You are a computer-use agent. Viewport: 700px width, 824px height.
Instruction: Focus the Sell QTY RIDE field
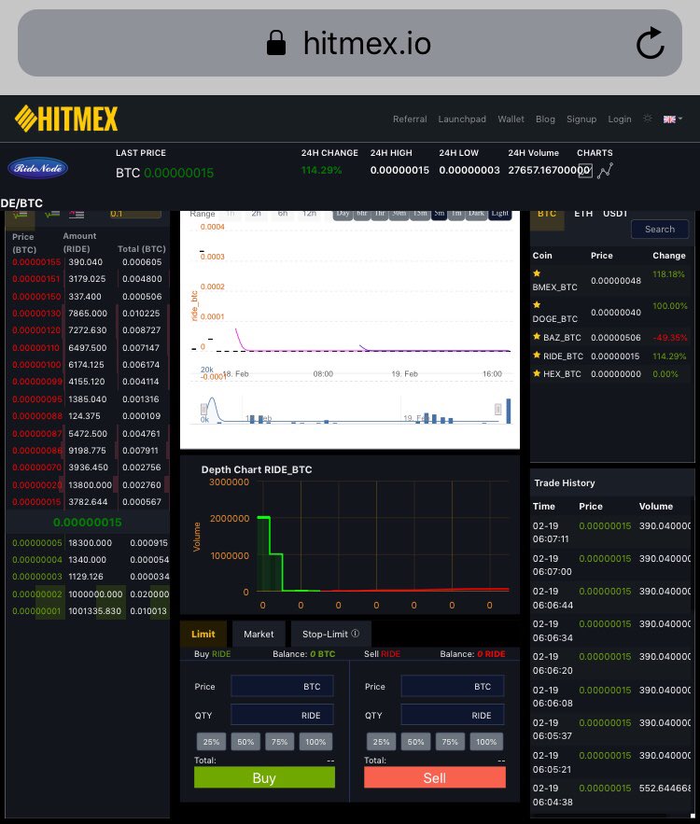pyautogui.click(x=453, y=715)
